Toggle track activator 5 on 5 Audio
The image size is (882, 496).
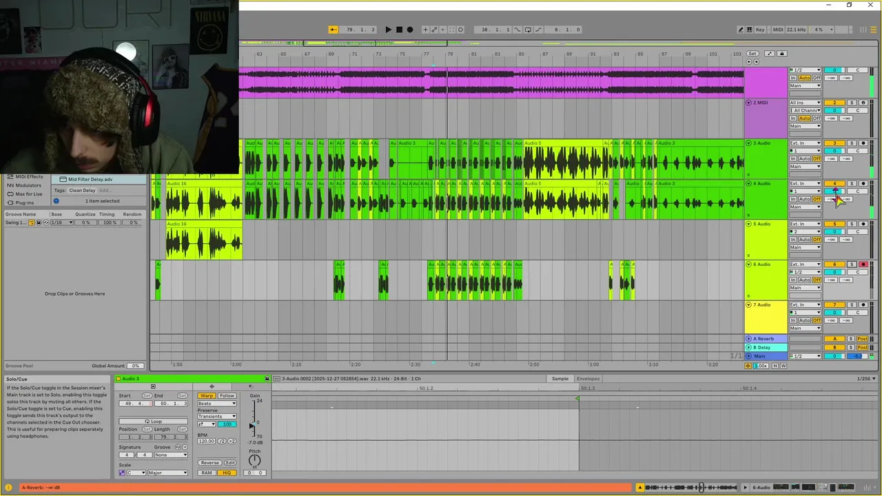(x=834, y=224)
